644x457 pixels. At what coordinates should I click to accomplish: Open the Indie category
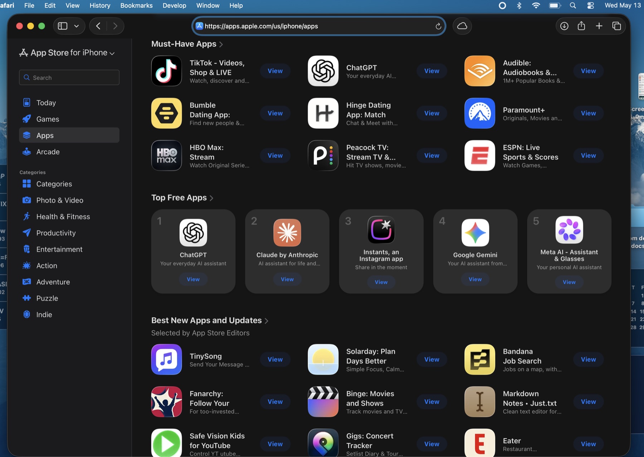click(69, 315)
